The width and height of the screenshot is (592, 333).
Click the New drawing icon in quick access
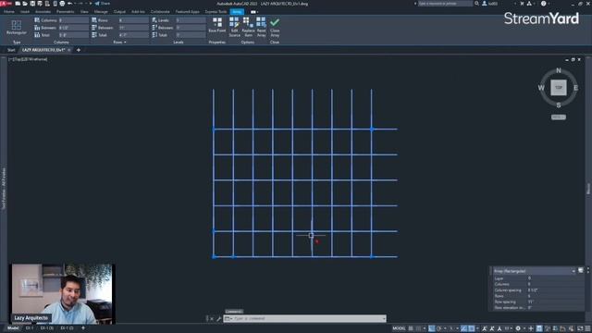[x=18, y=4]
